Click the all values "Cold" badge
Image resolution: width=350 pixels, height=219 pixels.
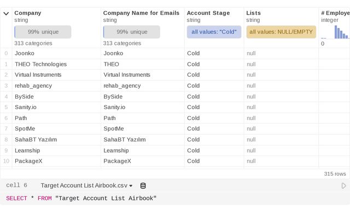[x=214, y=32]
